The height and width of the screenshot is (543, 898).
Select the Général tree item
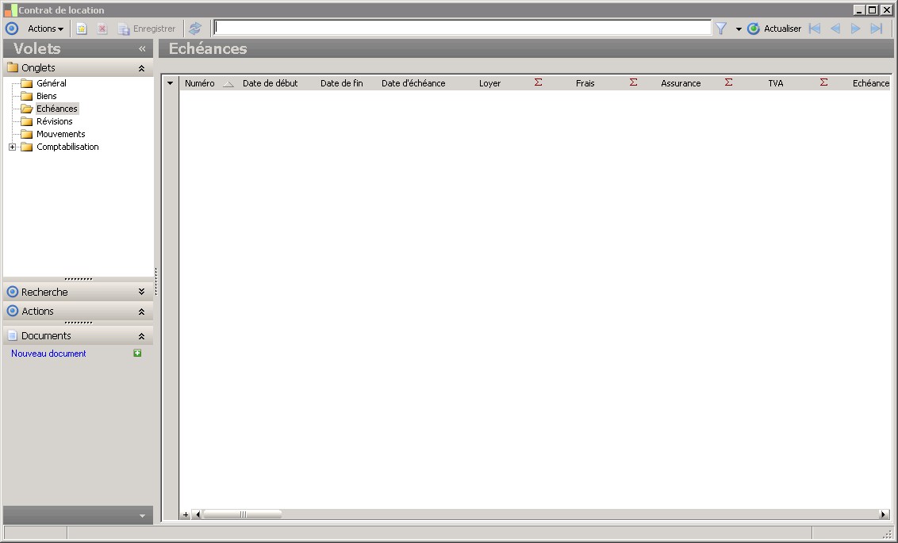[52, 83]
